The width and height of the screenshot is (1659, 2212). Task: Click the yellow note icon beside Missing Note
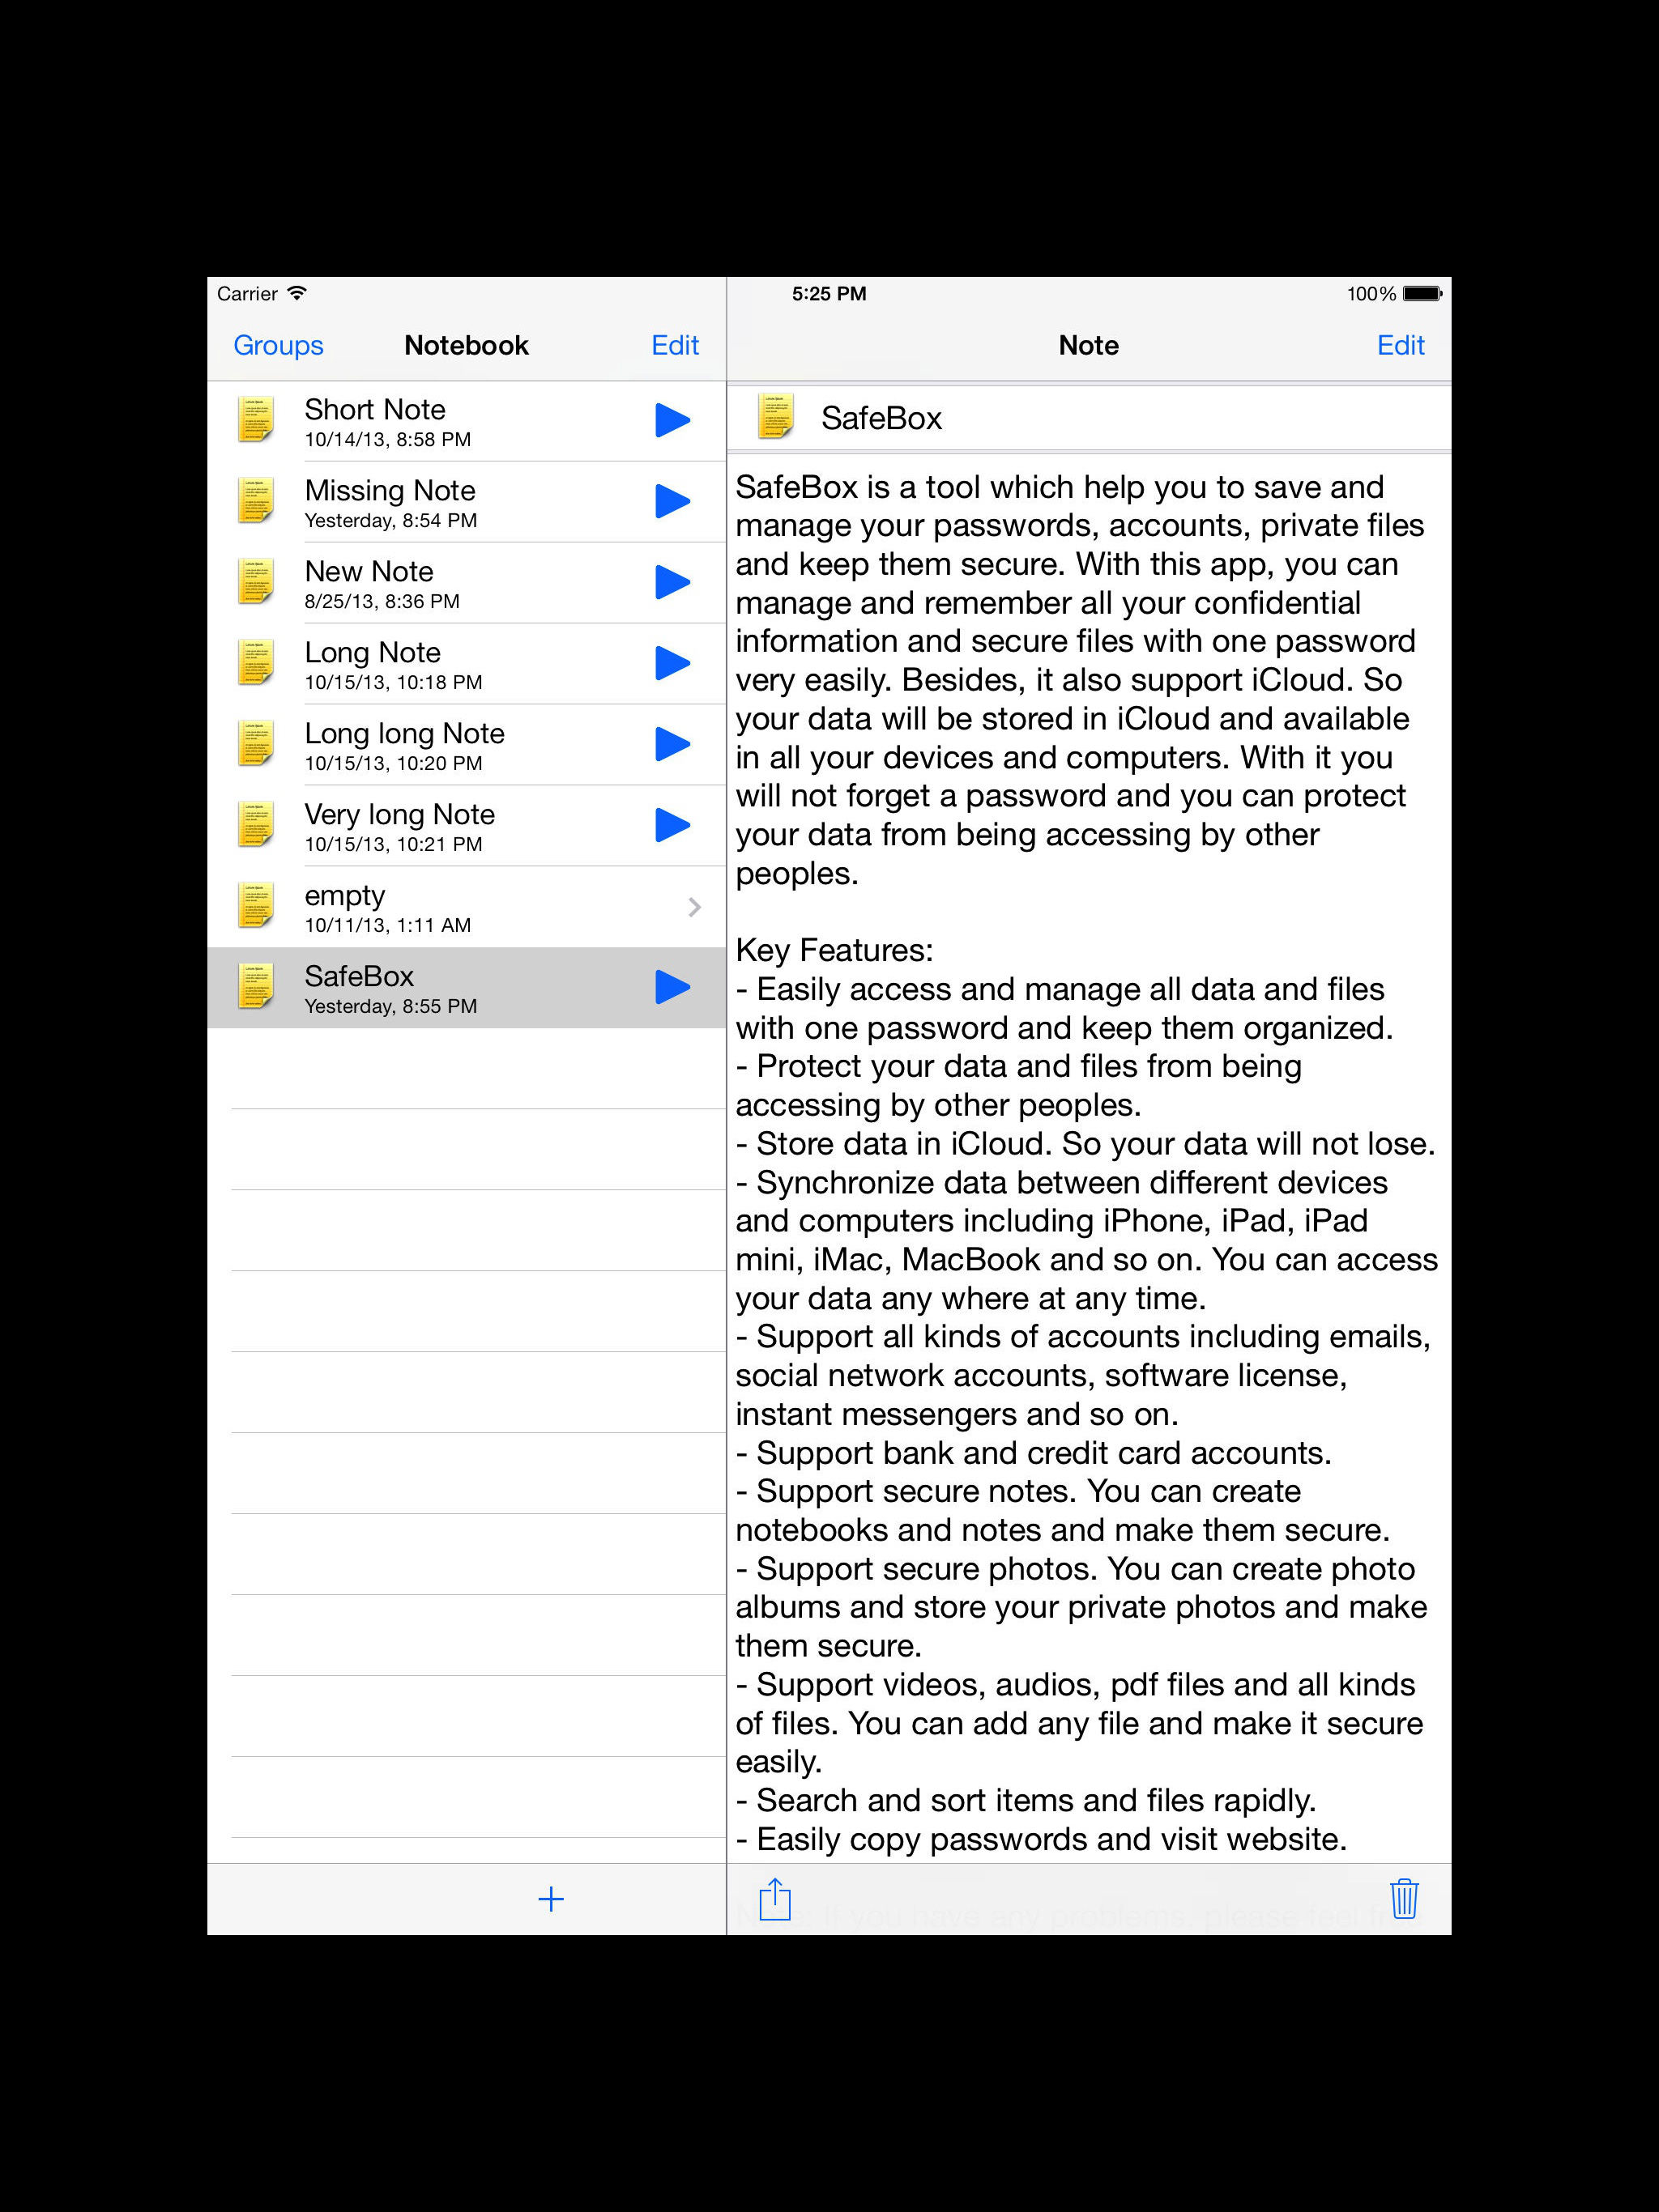point(255,501)
